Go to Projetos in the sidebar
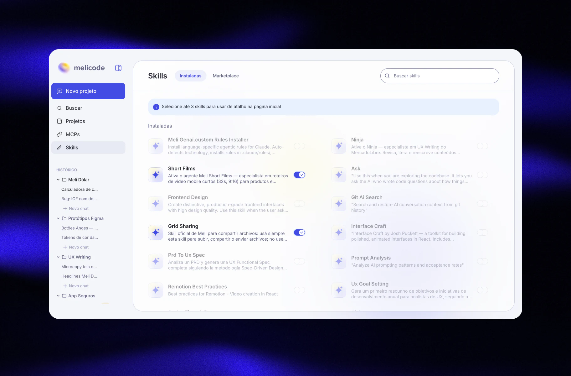Screen dimensions: 571x376 pos(88,121)
